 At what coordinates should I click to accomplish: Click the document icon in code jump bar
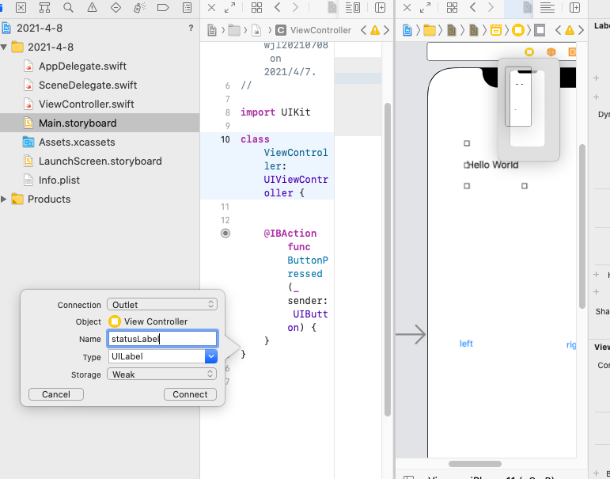click(212, 30)
